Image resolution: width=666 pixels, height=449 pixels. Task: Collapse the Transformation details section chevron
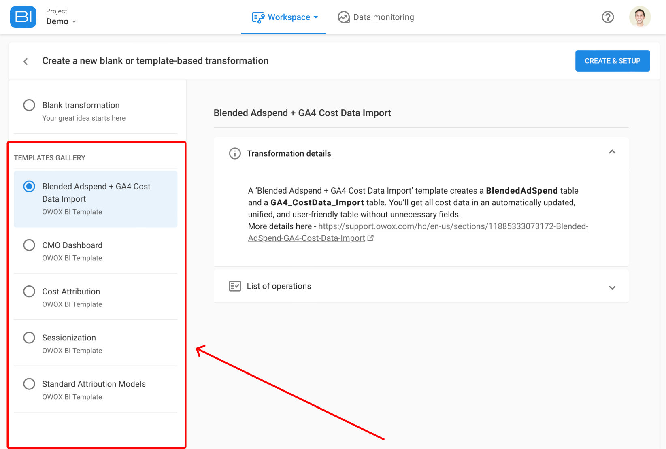coord(612,152)
